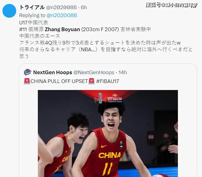Image resolution: width=202 pixels, height=177 pixels.
Task: Open the blue circle profile avatar
Action: 9,11
